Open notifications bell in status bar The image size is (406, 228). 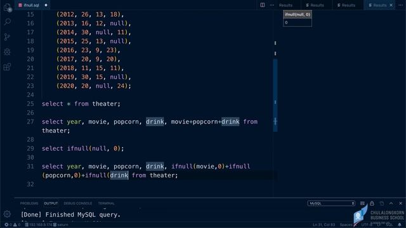400,225
